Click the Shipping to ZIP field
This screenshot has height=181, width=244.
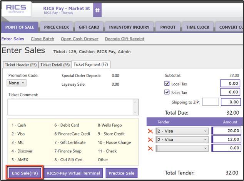(211, 102)
